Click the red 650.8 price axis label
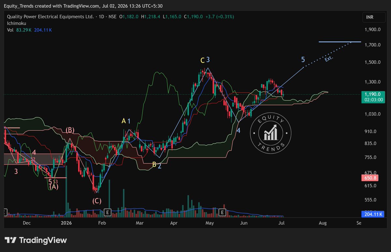 (369, 178)
